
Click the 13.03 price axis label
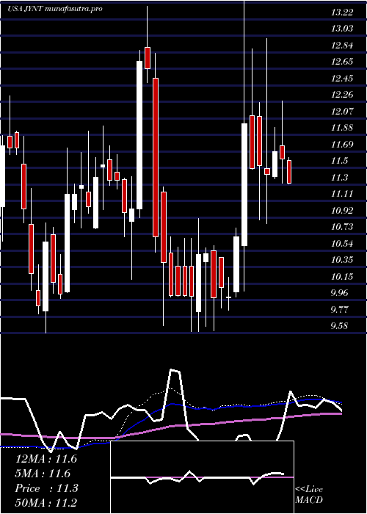(342, 29)
